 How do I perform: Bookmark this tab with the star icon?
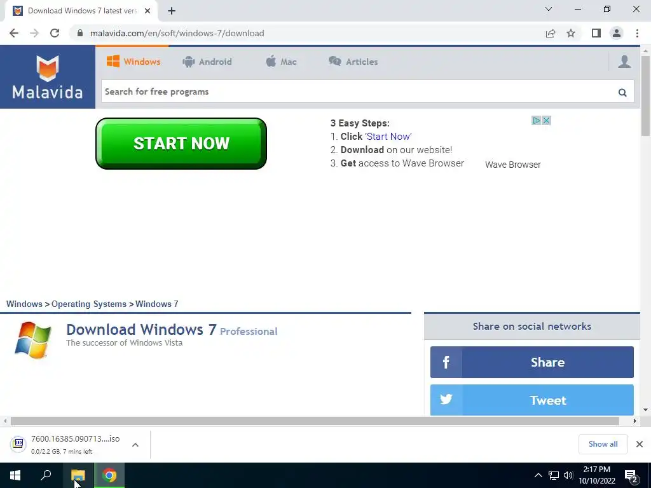[x=571, y=33]
